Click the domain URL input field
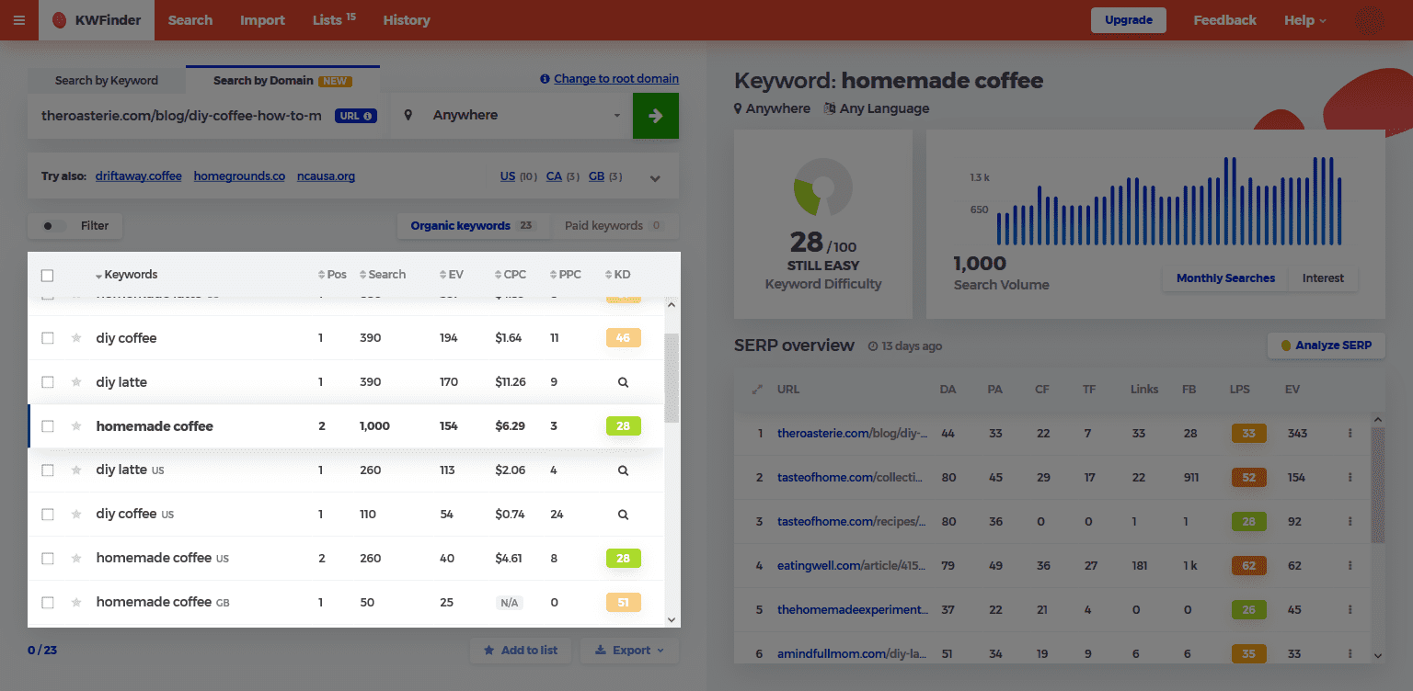Viewport: 1413px width, 691px height. tap(182, 116)
